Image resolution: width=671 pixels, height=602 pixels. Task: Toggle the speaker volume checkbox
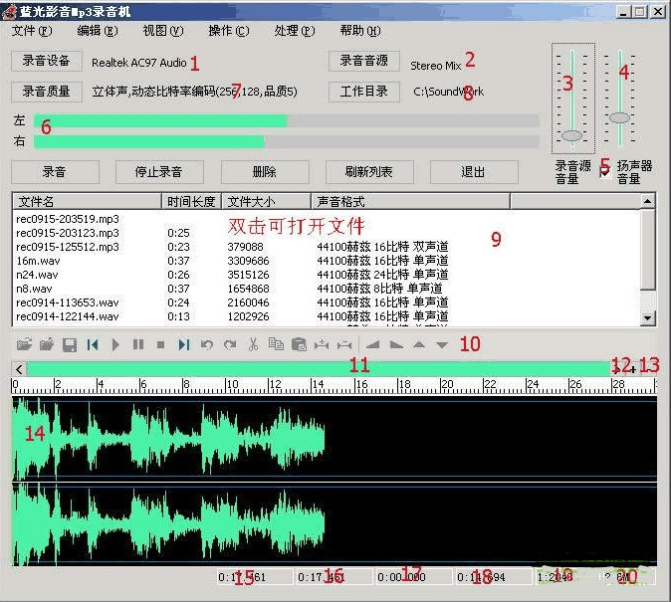604,171
